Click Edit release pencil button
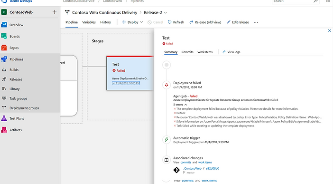Screen dimensions: 333x184 [x=238, y=22]
